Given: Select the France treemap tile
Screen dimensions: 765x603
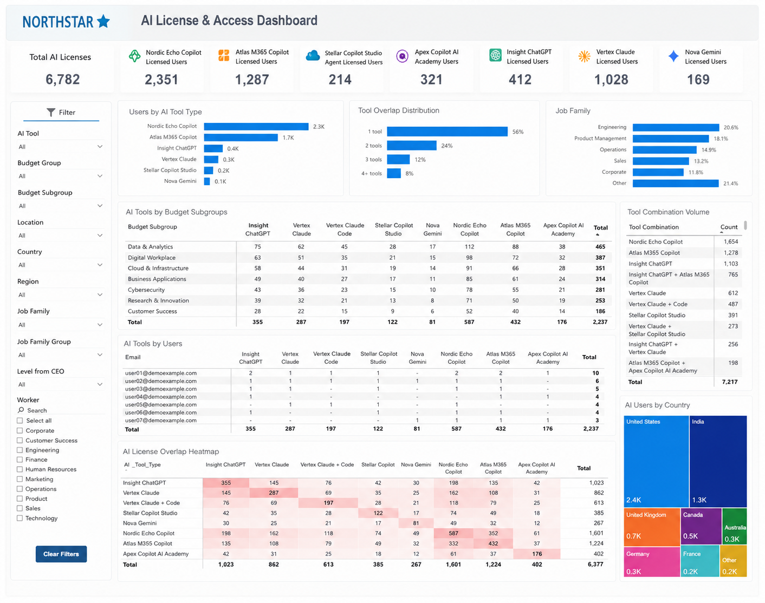Looking at the screenshot, I should click(700, 562).
